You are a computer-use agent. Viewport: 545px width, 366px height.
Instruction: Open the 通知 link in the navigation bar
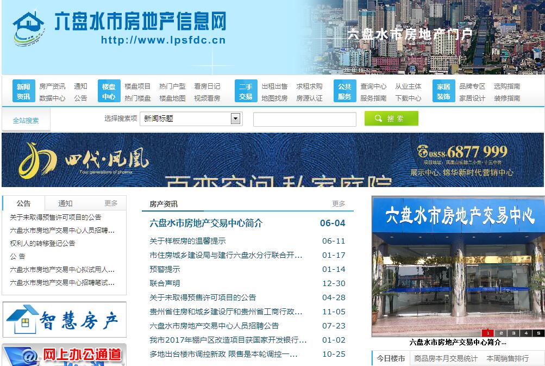click(80, 86)
